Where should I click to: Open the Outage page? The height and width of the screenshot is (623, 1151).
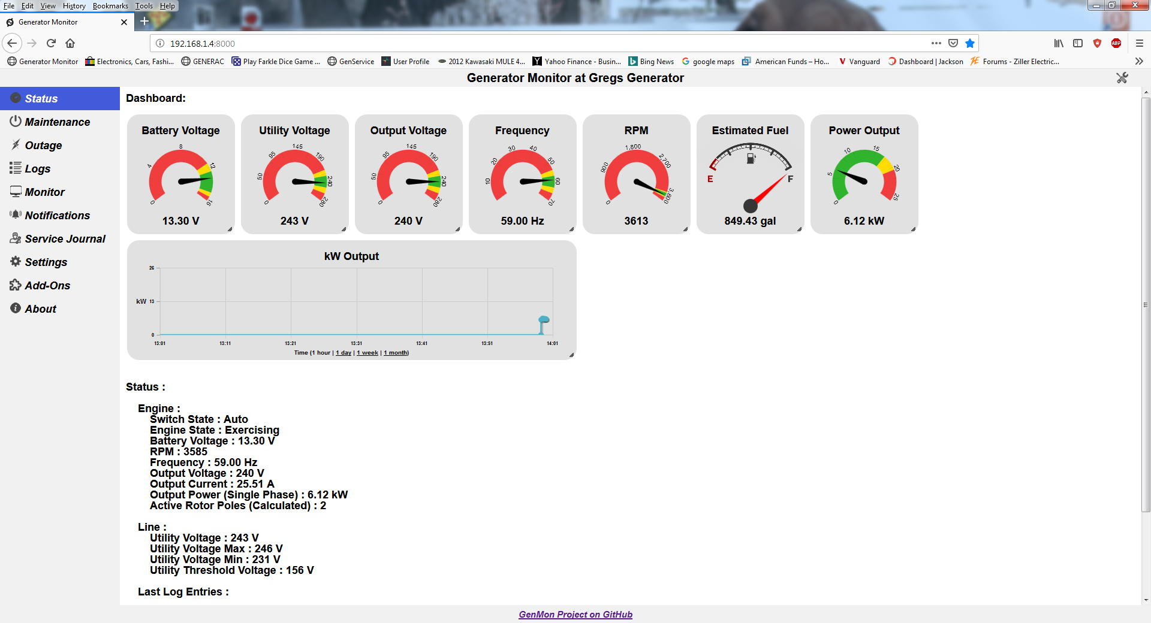pos(43,146)
